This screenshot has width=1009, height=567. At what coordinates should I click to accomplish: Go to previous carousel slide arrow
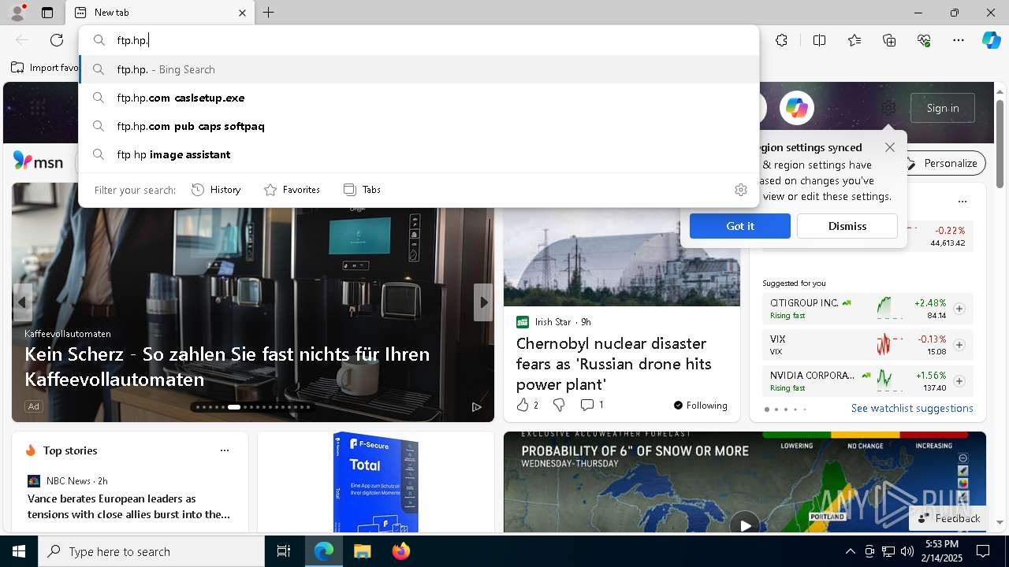22,302
